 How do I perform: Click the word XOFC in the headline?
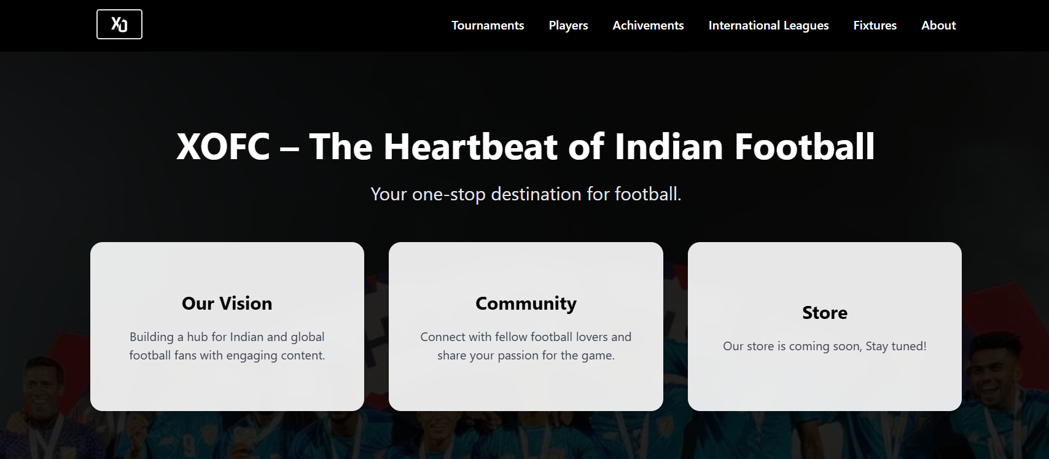223,147
